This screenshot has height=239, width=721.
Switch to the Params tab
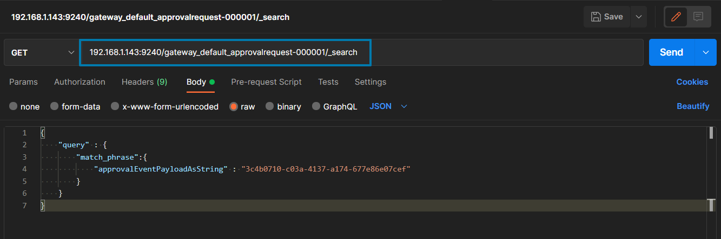pos(23,82)
